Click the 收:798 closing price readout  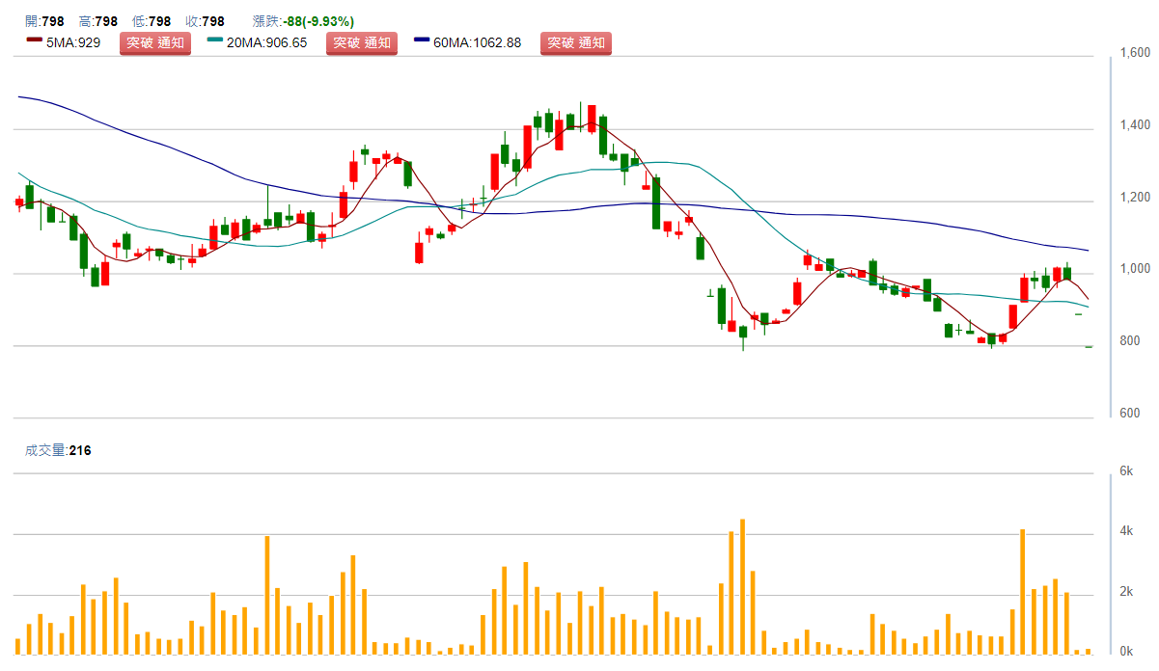205,21
